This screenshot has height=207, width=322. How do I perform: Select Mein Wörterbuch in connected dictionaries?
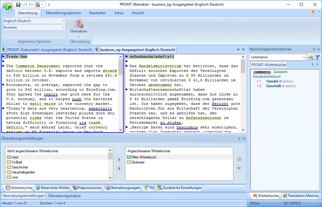[x=179, y=157]
